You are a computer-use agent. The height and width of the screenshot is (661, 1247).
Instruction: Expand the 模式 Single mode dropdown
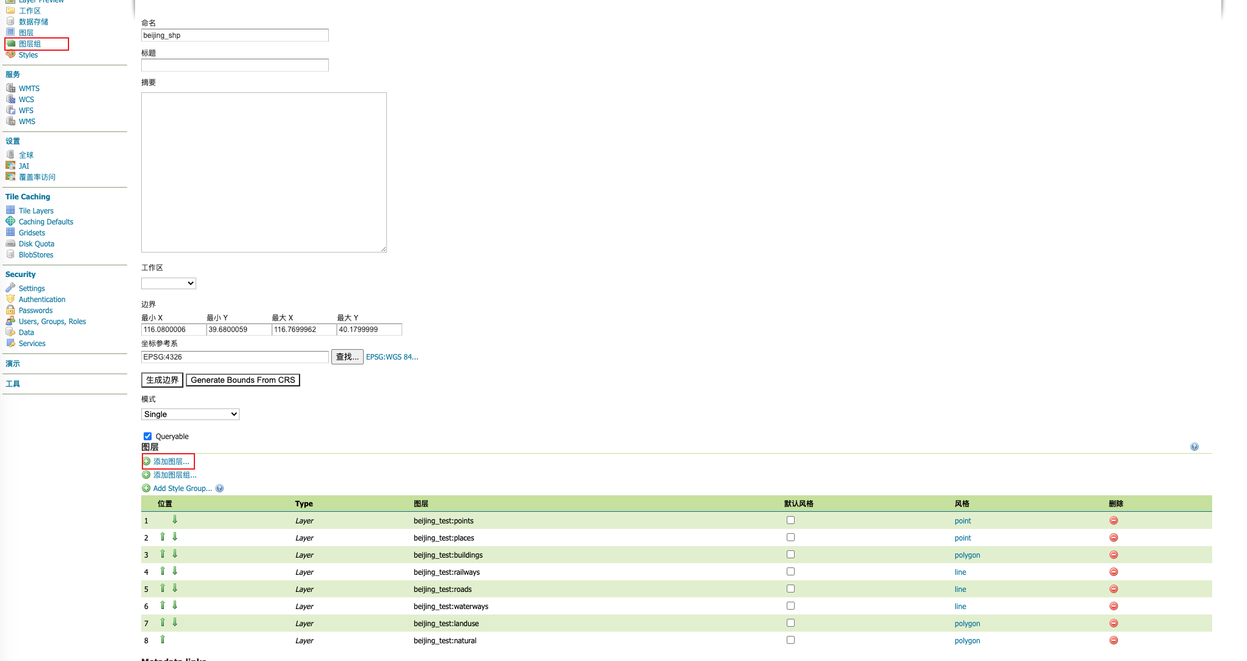pos(190,414)
